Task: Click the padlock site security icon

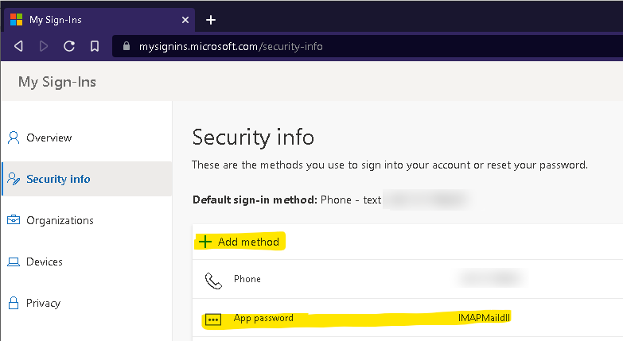Action: tap(127, 46)
